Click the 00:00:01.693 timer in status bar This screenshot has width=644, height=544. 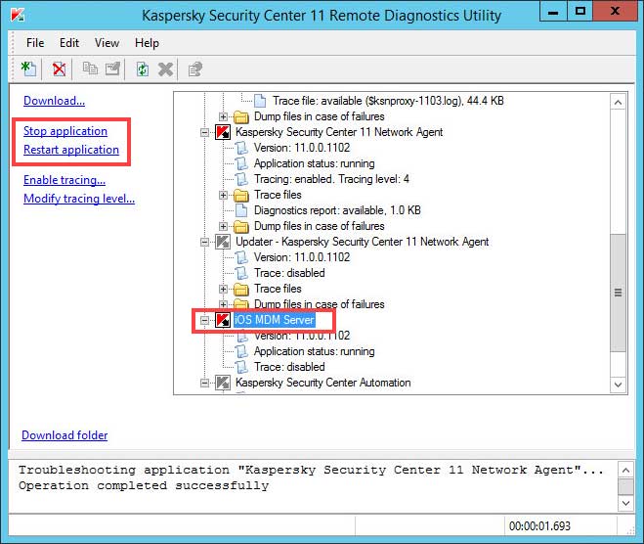(539, 526)
